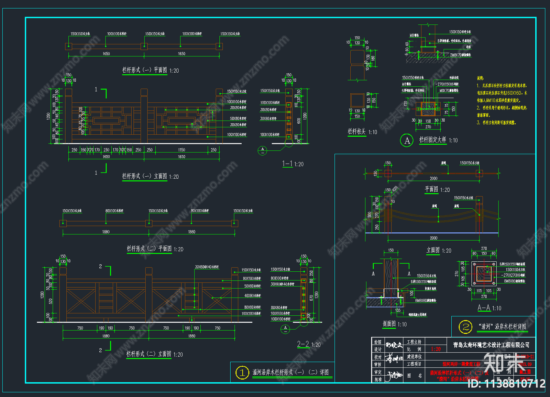550x397 pixels.
Task: Click the '工程主持' label in title block
Action: pos(414,342)
